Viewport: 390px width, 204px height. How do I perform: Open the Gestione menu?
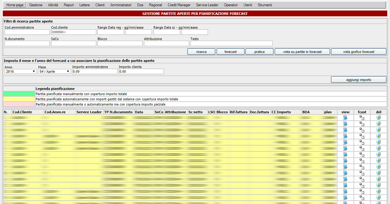point(36,5)
